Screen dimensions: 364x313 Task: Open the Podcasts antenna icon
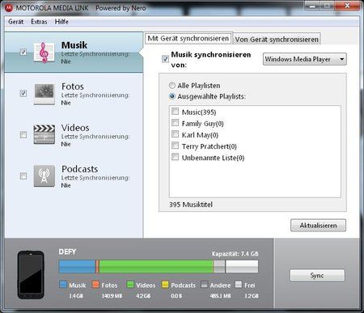[44, 176]
